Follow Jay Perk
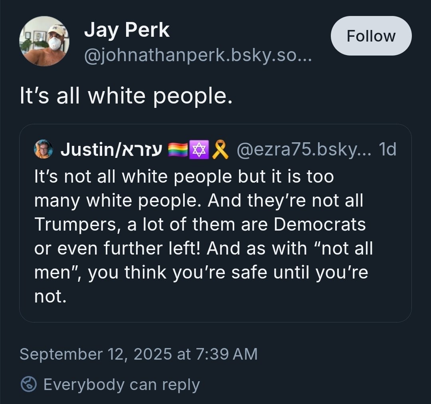The image size is (431, 404). [371, 36]
